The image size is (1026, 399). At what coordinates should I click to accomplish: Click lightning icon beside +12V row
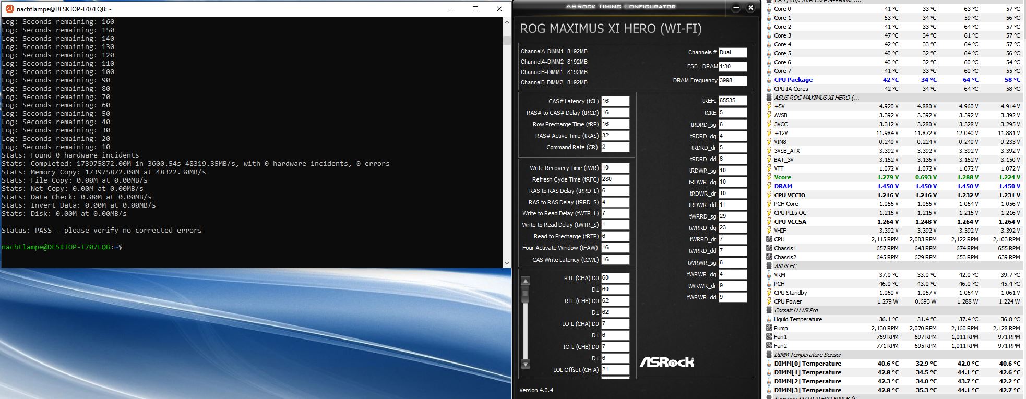click(x=769, y=133)
